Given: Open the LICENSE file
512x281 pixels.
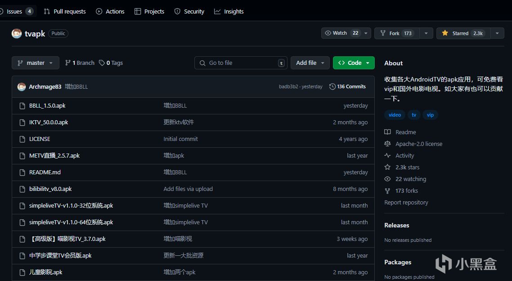Looking at the screenshot, I should tap(40, 139).
